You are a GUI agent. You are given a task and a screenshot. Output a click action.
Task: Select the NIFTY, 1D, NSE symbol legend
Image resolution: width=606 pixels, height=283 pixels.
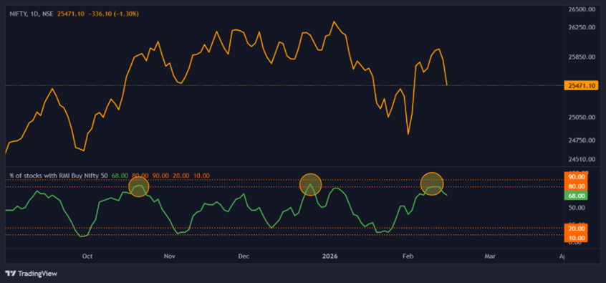[x=32, y=14]
